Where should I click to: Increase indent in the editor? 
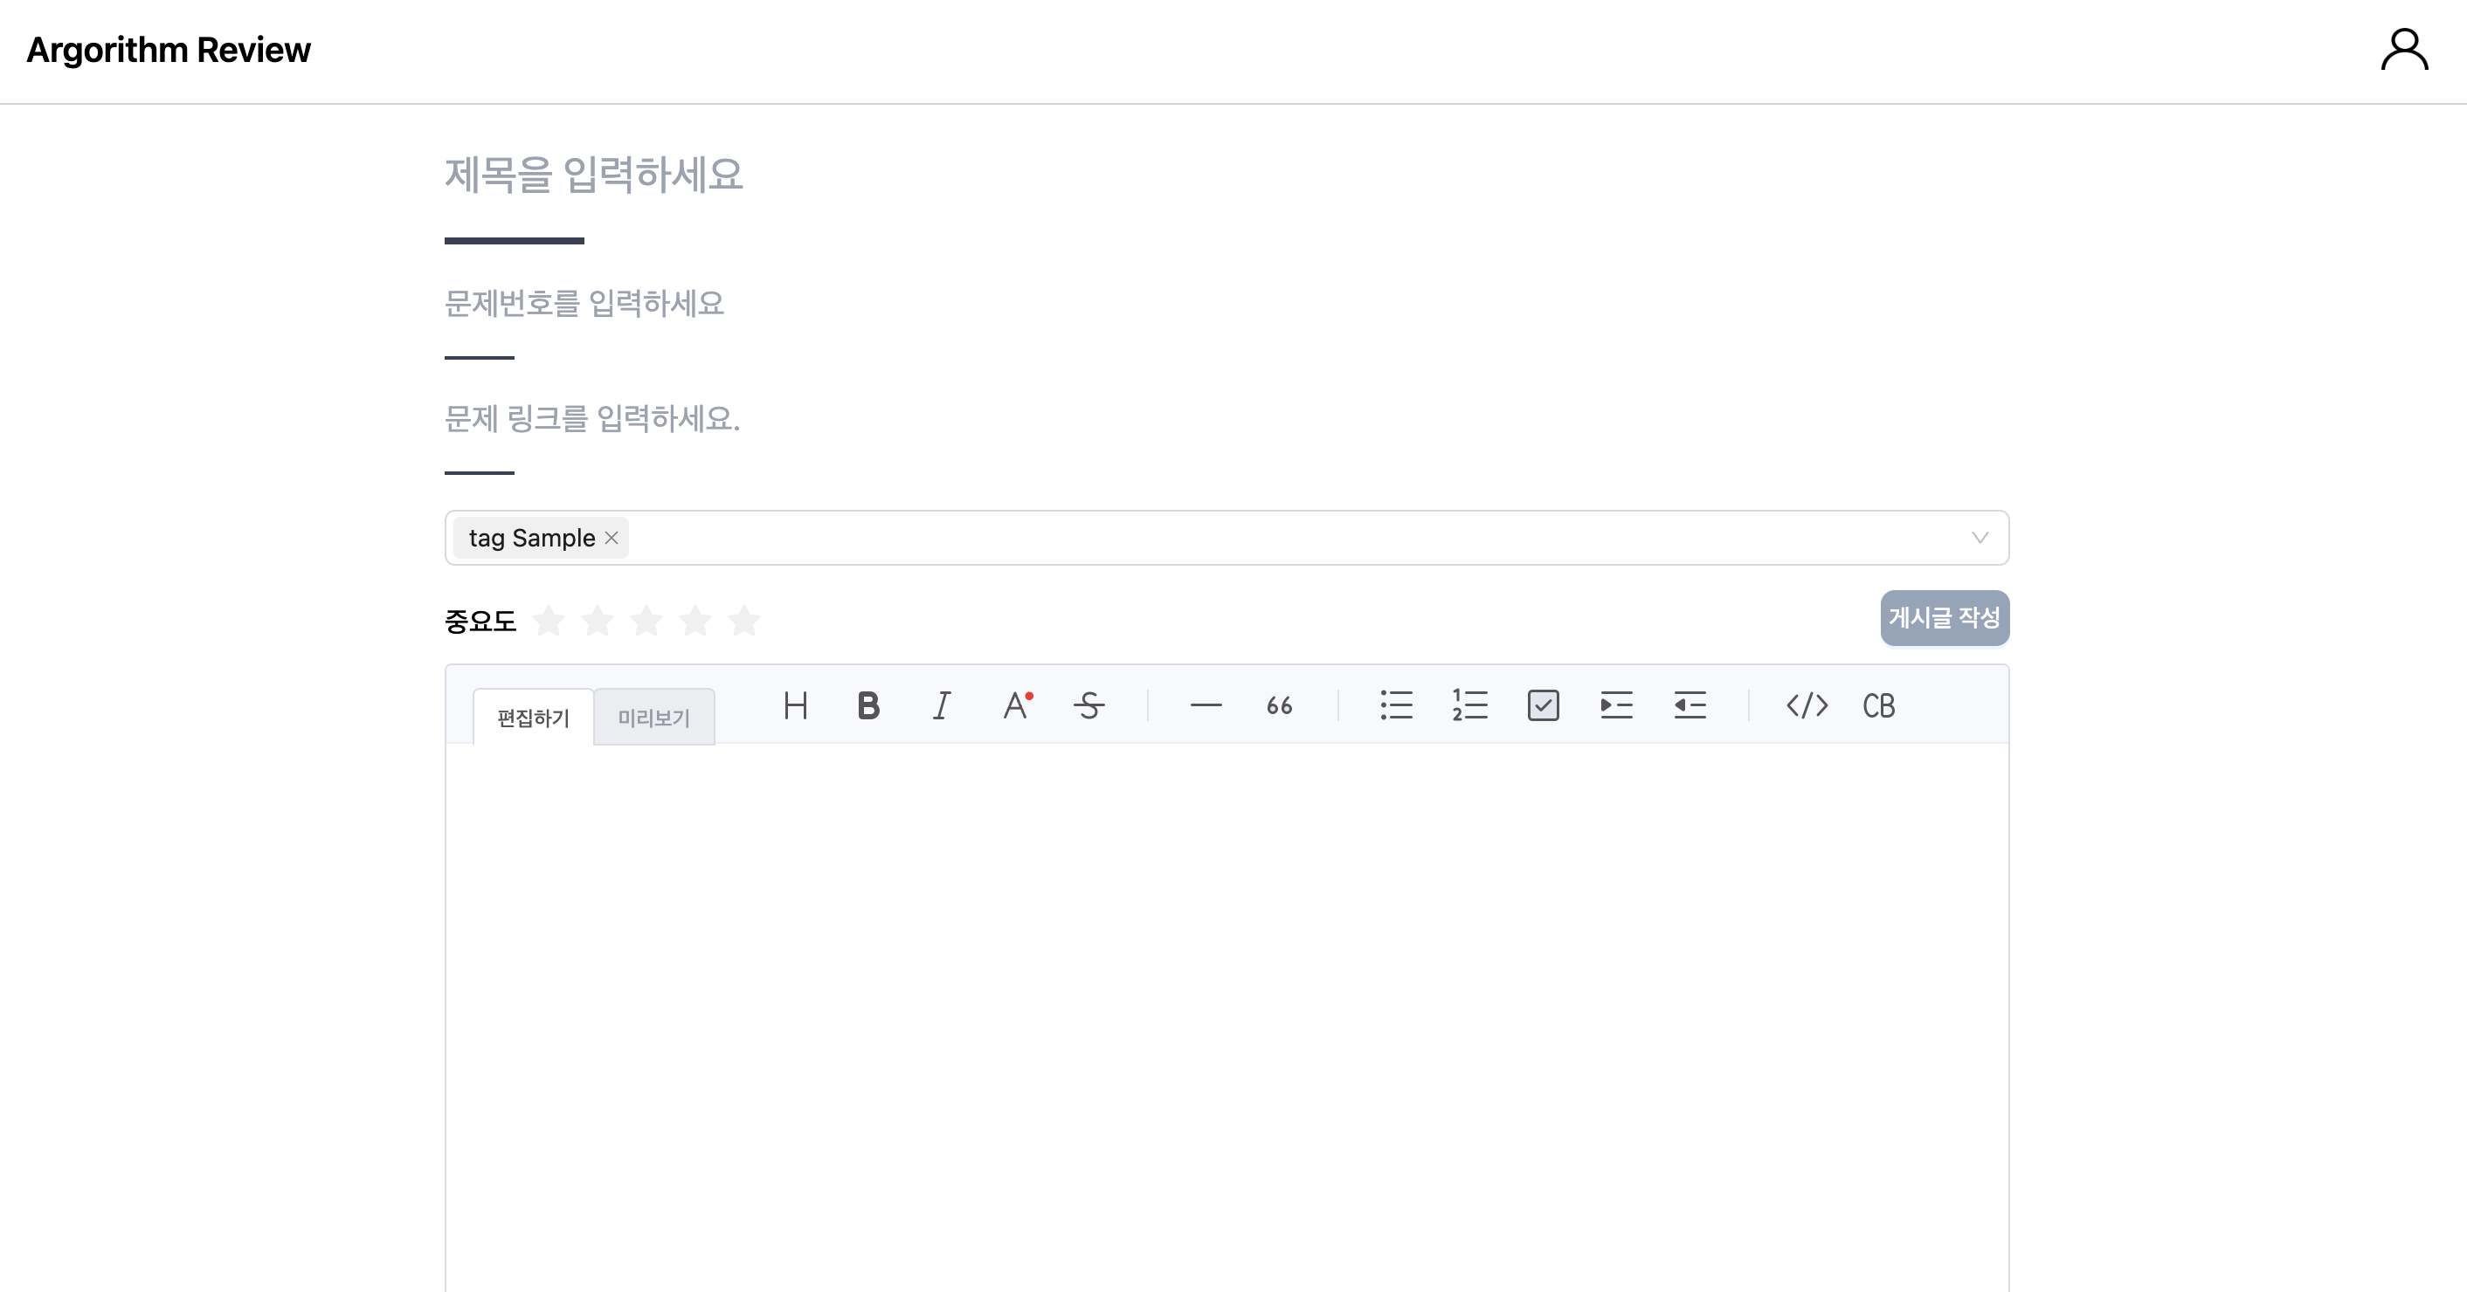point(1617,705)
